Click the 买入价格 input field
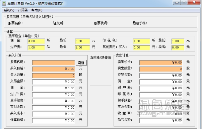This screenshot has height=129, width=202. pyautogui.click(x=53, y=69)
